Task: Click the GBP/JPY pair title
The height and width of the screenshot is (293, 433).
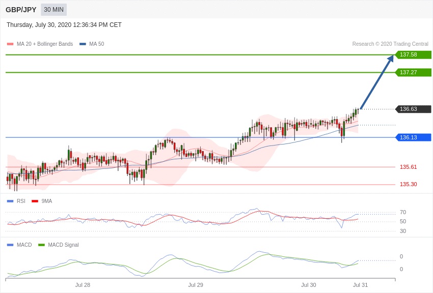Action: 21,10
